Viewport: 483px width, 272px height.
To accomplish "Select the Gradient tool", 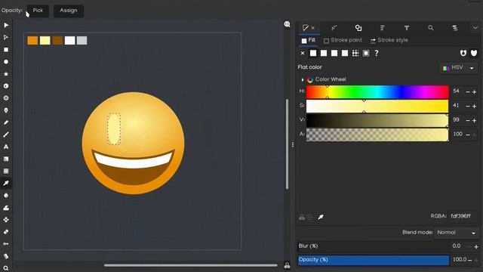I will (6, 159).
